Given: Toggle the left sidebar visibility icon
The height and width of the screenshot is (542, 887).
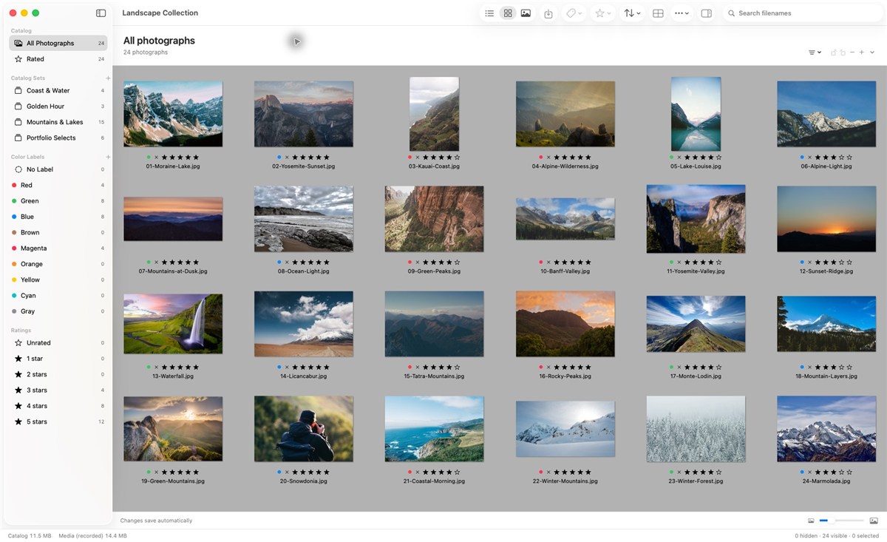Looking at the screenshot, I should point(101,13).
